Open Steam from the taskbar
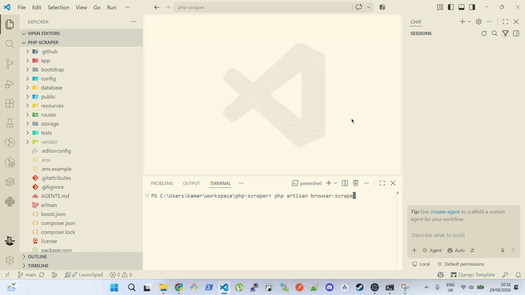Screen dimensions: 525x295 (x=360, y=287)
